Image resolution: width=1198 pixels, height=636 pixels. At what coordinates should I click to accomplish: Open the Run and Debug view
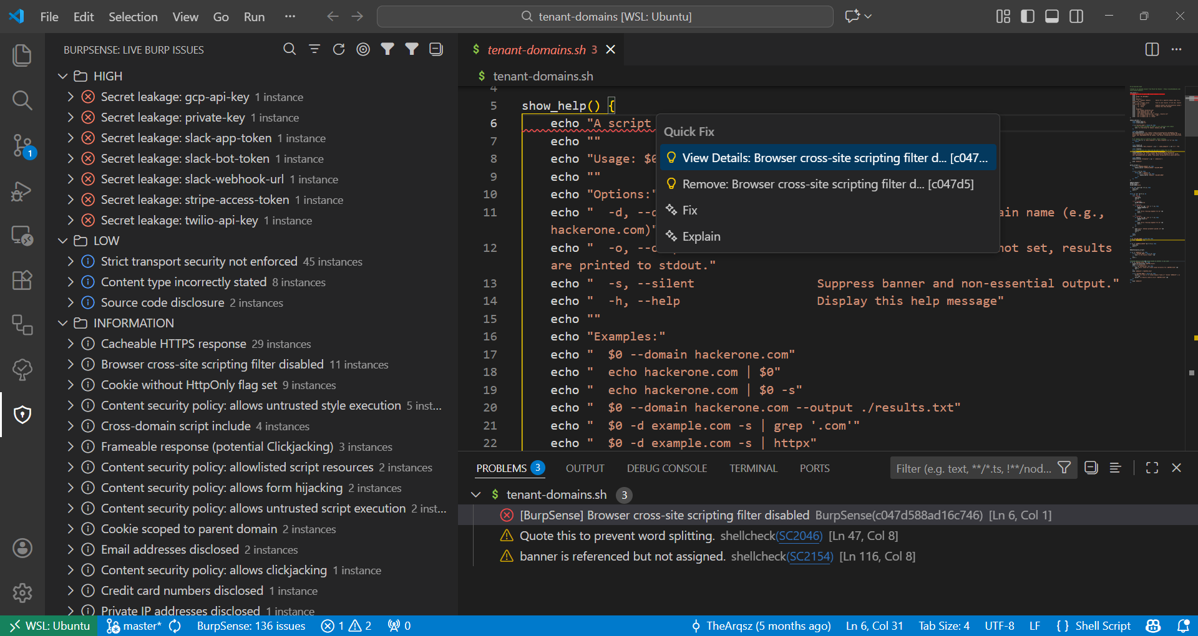click(x=22, y=191)
